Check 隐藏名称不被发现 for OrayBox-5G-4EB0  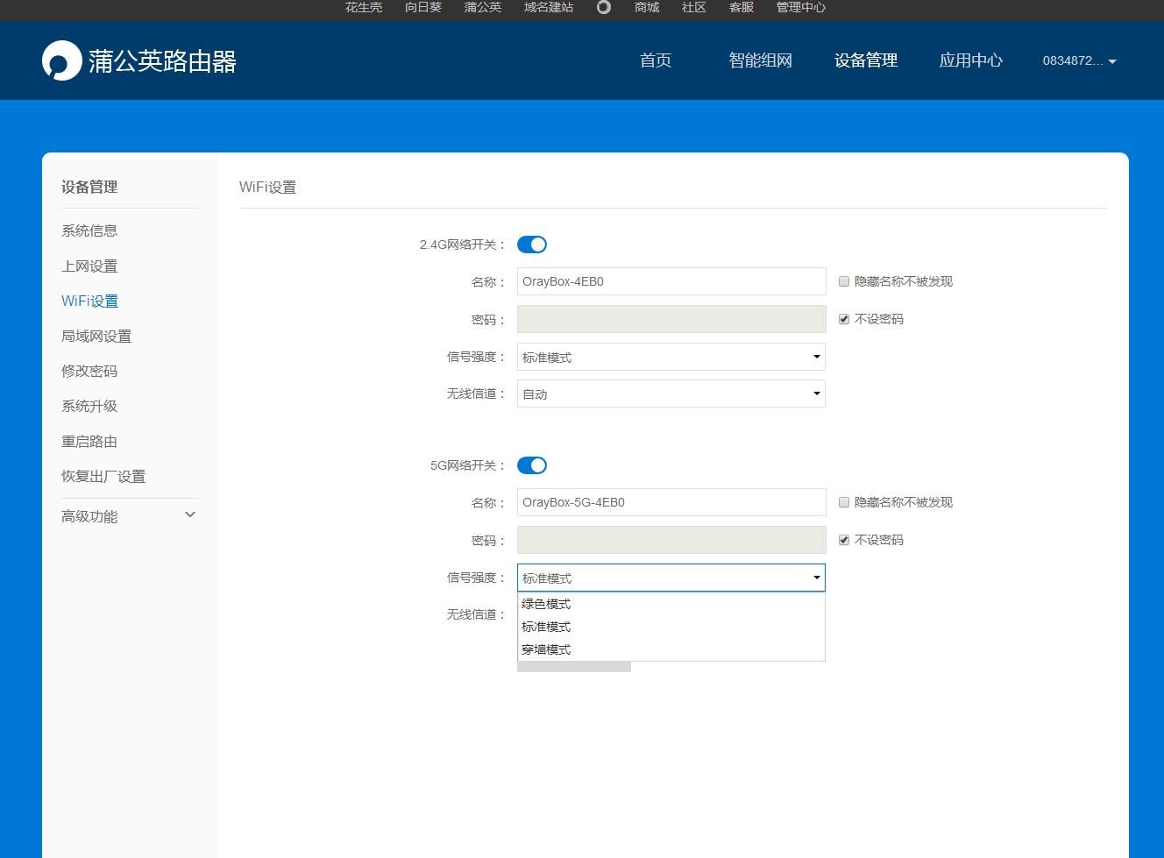tap(844, 502)
